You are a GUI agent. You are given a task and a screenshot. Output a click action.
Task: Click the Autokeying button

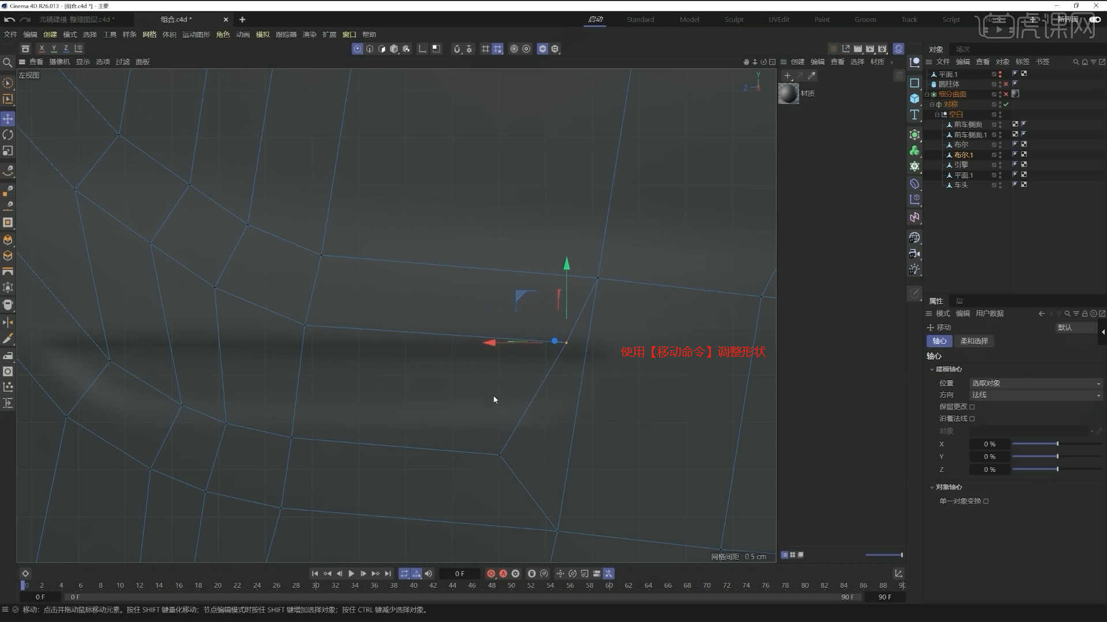click(503, 574)
